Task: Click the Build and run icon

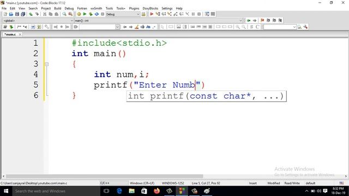Action: point(91,14)
